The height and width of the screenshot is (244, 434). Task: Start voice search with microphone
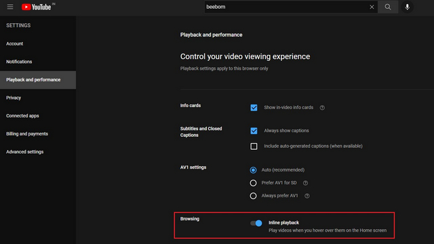tap(407, 7)
